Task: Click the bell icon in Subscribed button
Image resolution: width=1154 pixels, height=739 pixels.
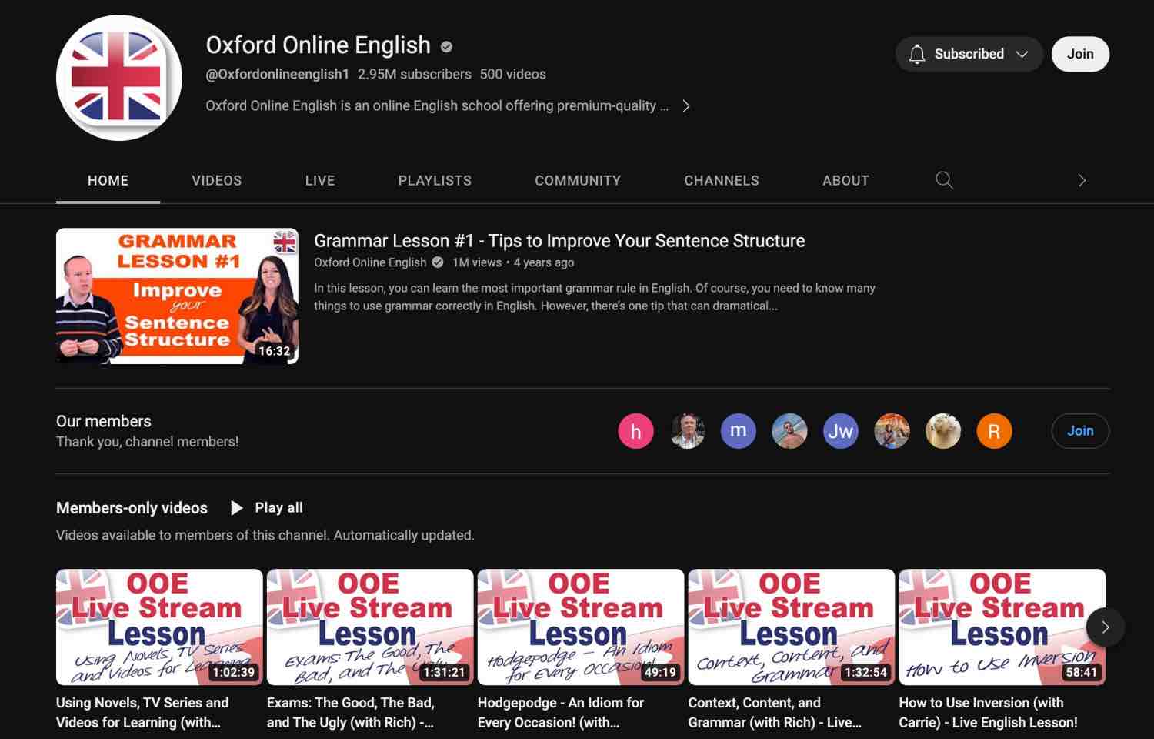Action: tap(916, 54)
